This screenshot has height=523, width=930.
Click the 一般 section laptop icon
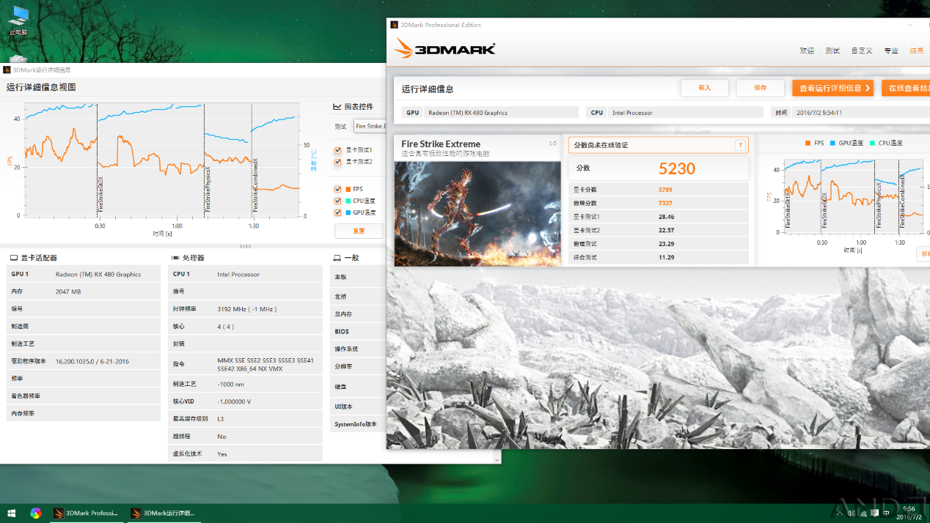(x=337, y=258)
